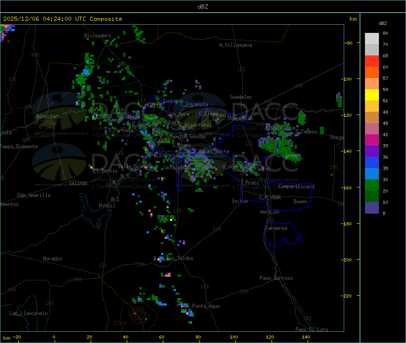The image size is (406, 343).
Task: Click the 2200m volcano elevation label
Action: coord(120,323)
